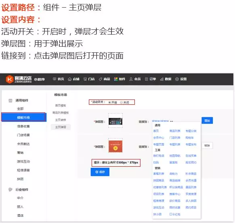The height and width of the screenshot is (223, 235).
Task: Choose 微助力 in the link dropdown list
Action: pos(173,174)
